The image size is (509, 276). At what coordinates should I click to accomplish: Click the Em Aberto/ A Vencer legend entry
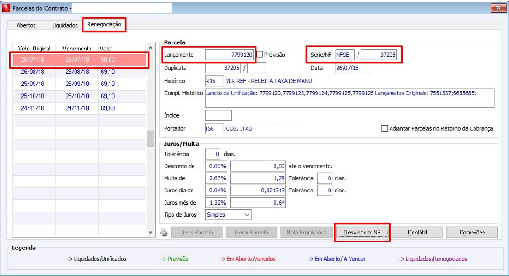[x=337, y=259]
